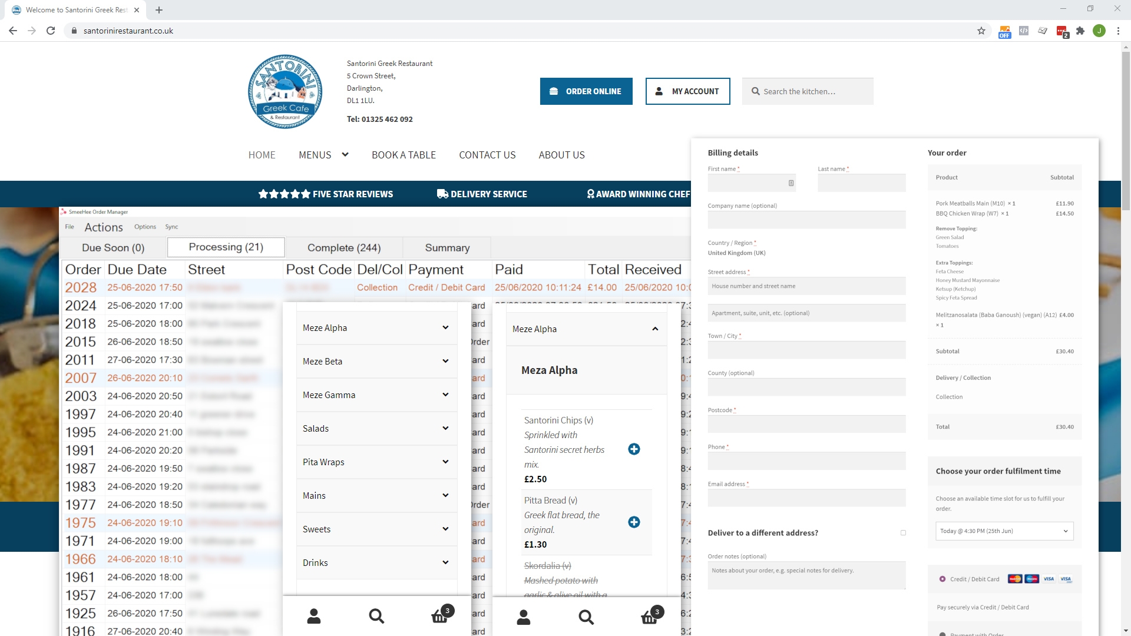
Task: Select Credit / Debit Card payment radio
Action: point(943,579)
